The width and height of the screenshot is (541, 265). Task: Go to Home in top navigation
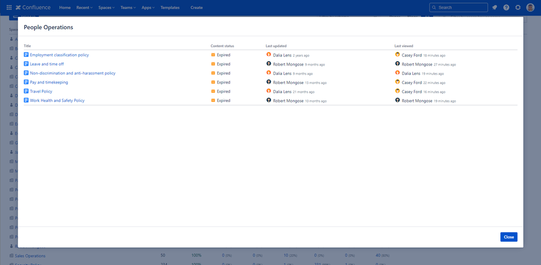click(65, 8)
